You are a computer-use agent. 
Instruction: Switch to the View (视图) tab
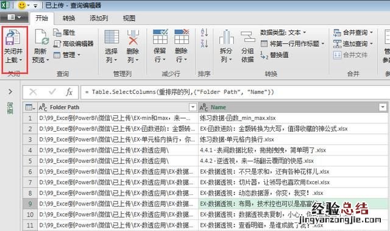pos(129,18)
